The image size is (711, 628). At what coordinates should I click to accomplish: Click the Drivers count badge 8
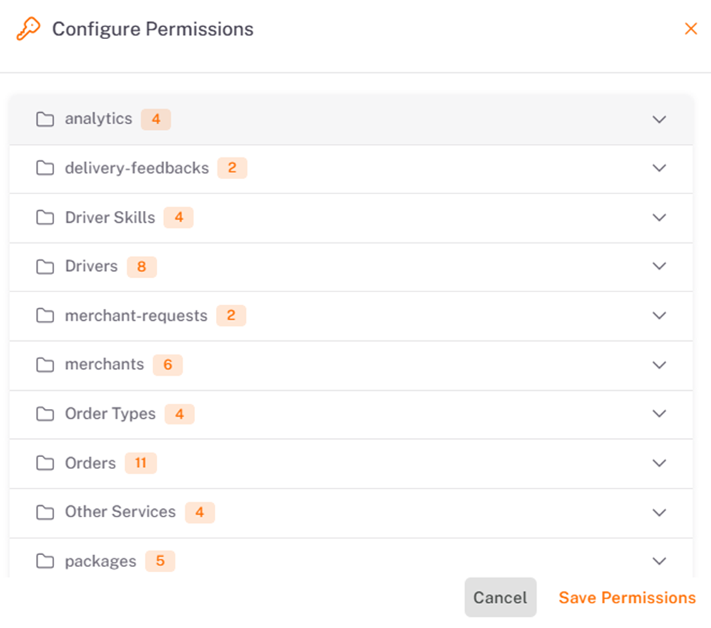(x=141, y=267)
